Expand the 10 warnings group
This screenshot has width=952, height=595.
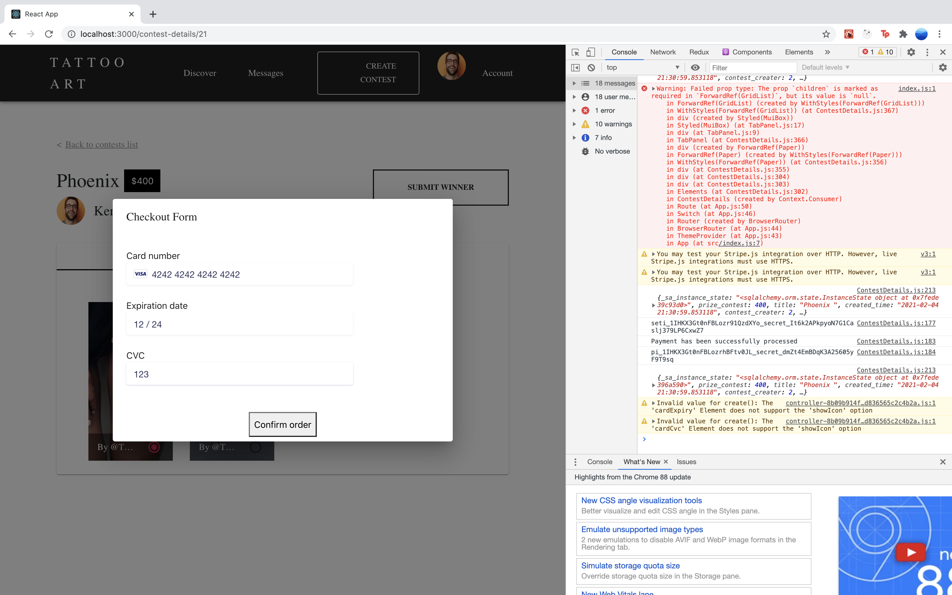(x=574, y=124)
